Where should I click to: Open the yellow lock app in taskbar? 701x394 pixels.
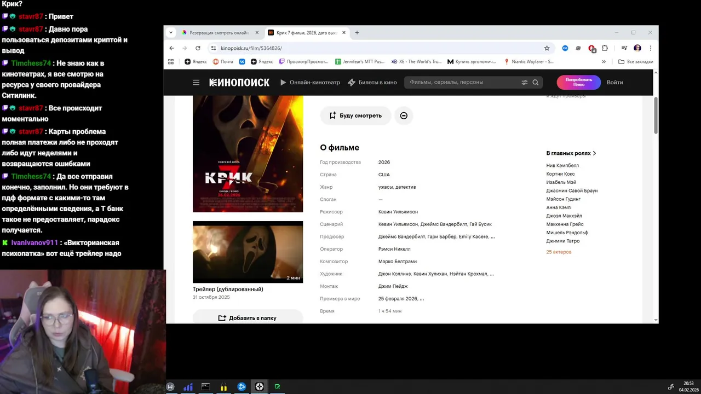[x=223, y=386]
